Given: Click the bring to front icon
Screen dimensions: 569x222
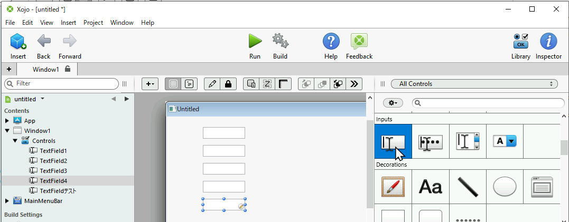Looking at the screenshot, I should click(338, 84).
